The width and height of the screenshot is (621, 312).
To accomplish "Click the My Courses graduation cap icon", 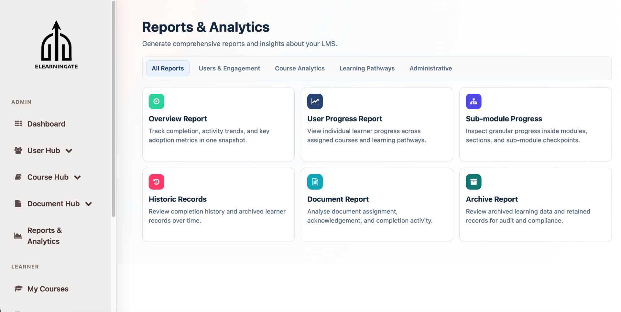I will (x=18, y=288).
